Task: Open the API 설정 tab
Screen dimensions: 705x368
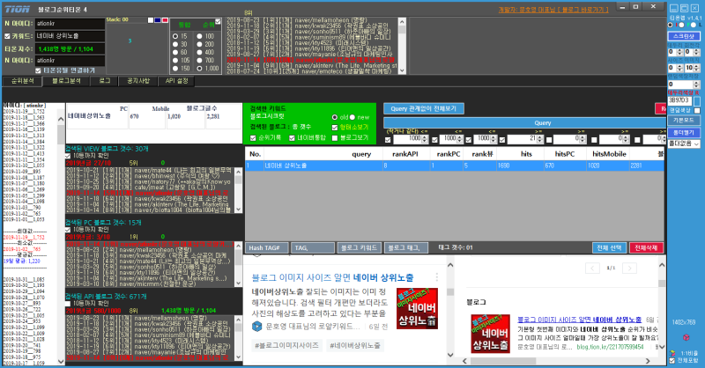Action: point(177,81)
